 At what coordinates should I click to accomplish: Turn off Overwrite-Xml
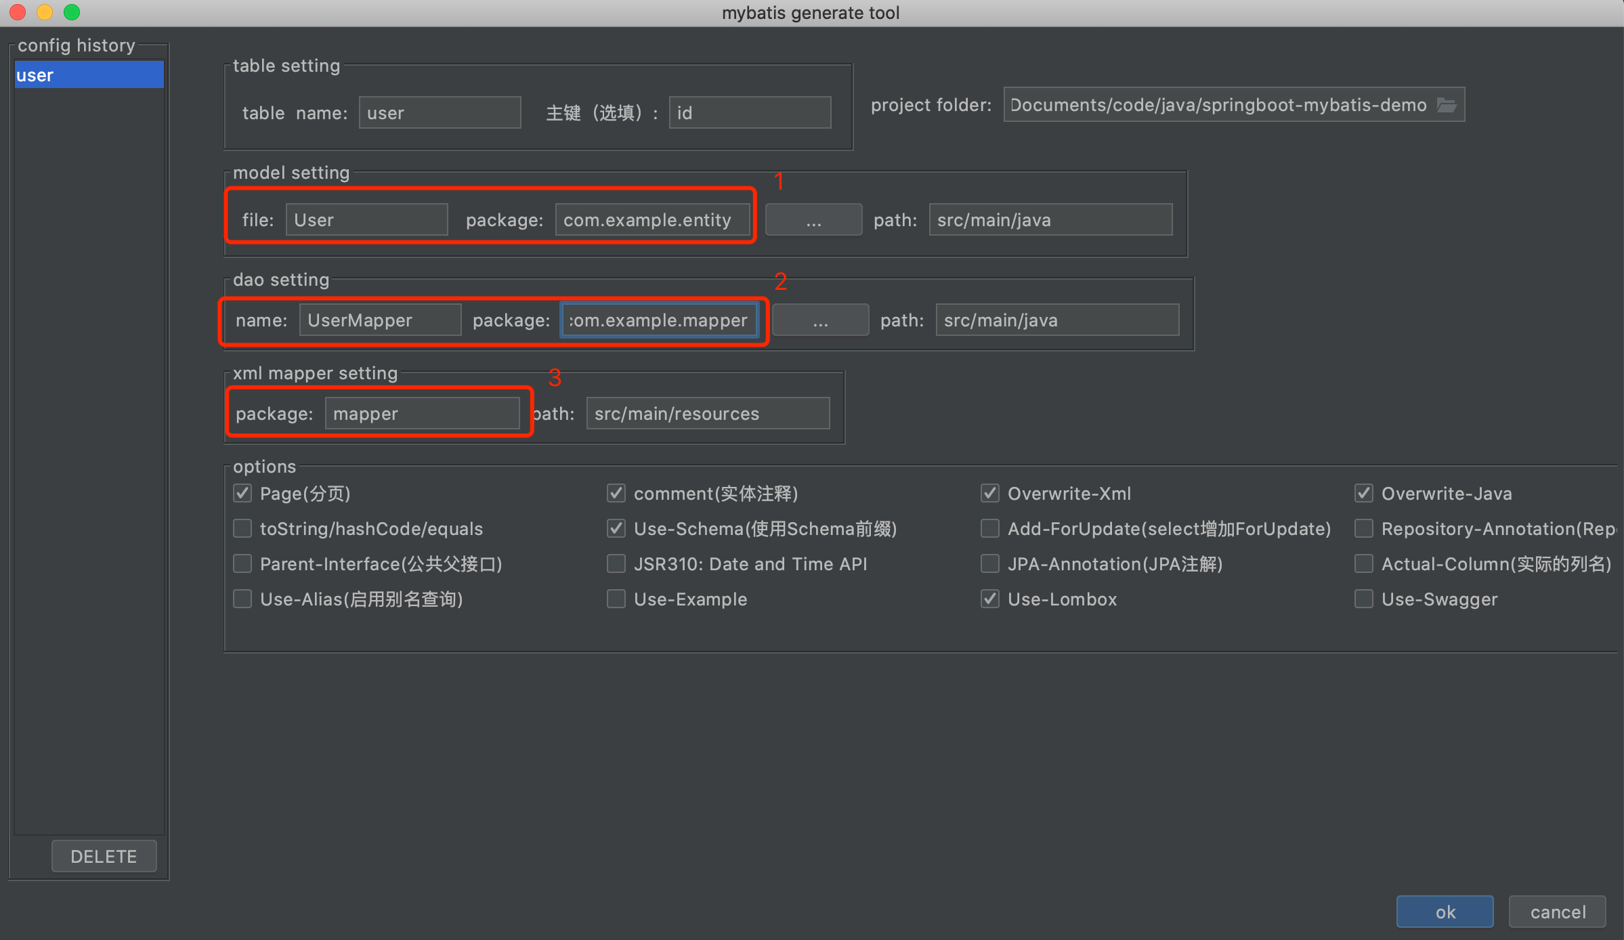[989, 493]
